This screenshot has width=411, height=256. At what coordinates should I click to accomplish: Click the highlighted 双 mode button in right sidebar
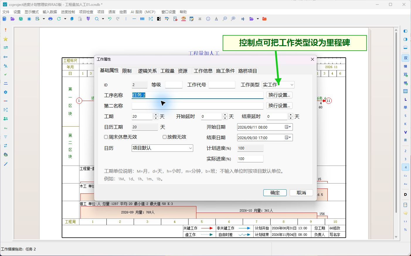(405, 58)
